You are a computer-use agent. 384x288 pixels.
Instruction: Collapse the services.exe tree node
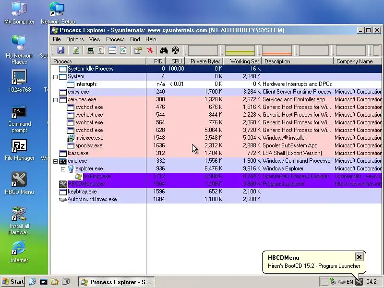55,100
